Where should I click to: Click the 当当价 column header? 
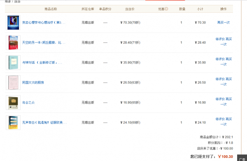[x=130, y=9]
